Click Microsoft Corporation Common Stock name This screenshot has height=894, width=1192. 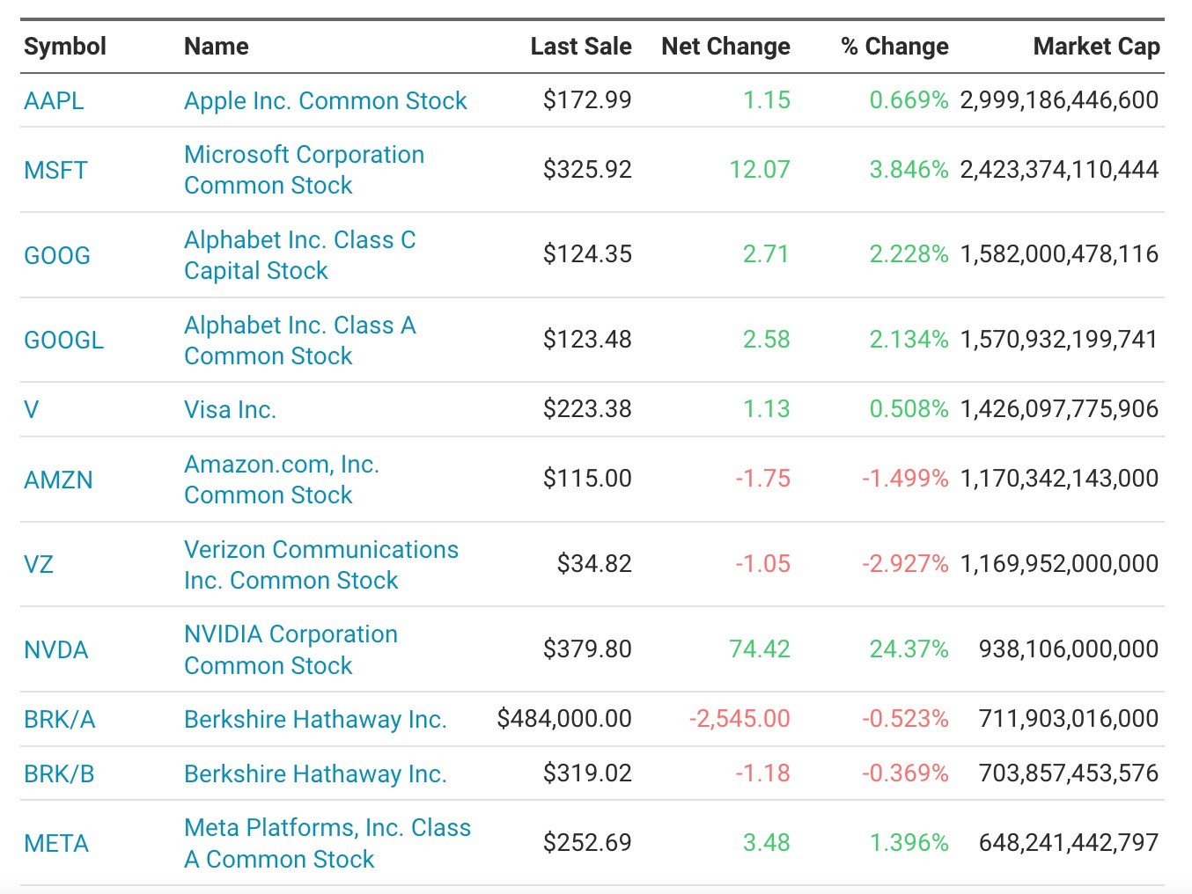pos(304,170)
